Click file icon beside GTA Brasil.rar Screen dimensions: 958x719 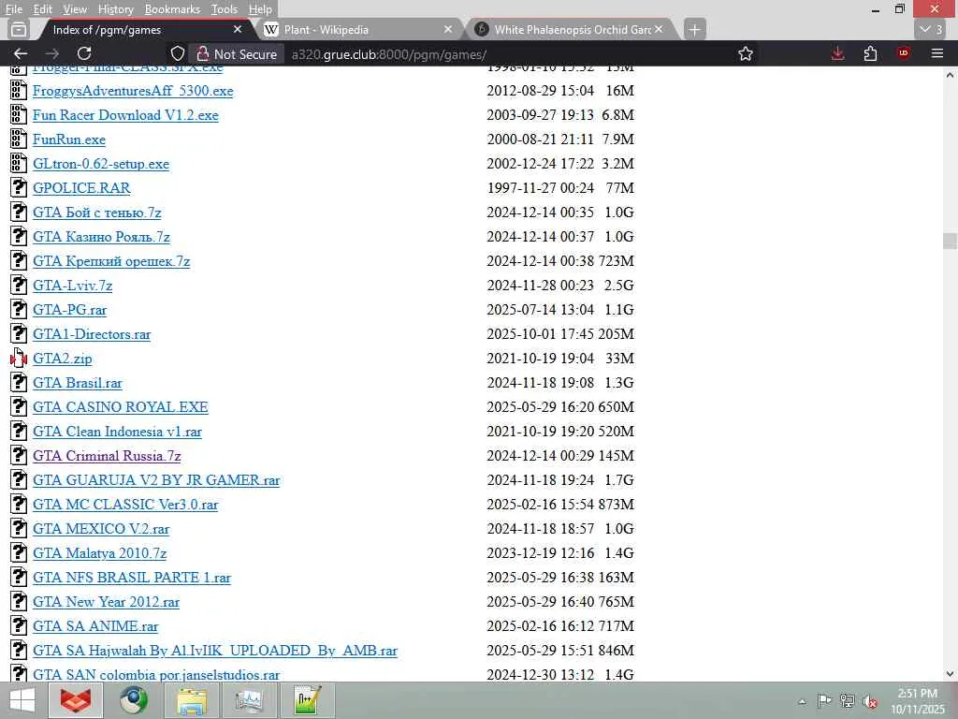(19, 383)
